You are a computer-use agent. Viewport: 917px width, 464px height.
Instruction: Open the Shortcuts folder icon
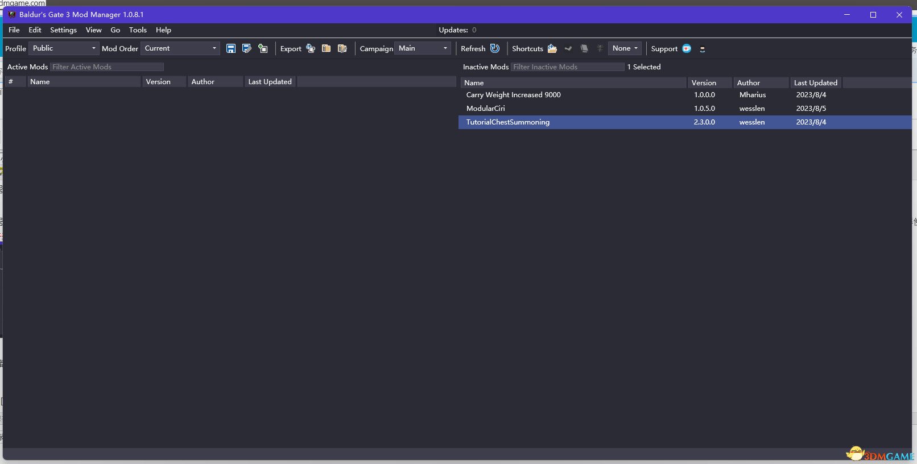(552, 49)
